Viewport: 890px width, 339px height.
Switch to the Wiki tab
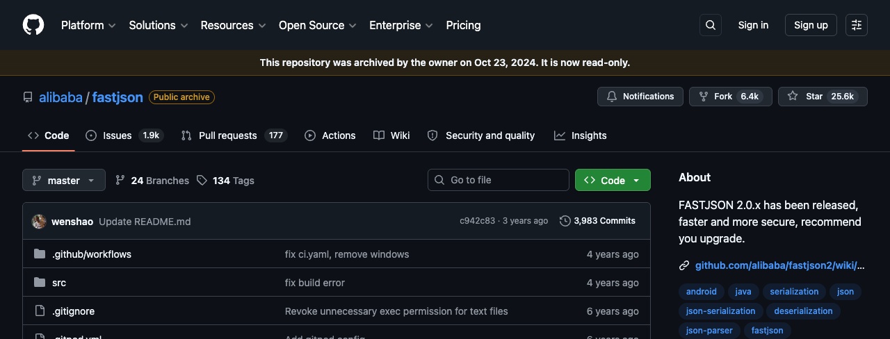click(391, 135)
